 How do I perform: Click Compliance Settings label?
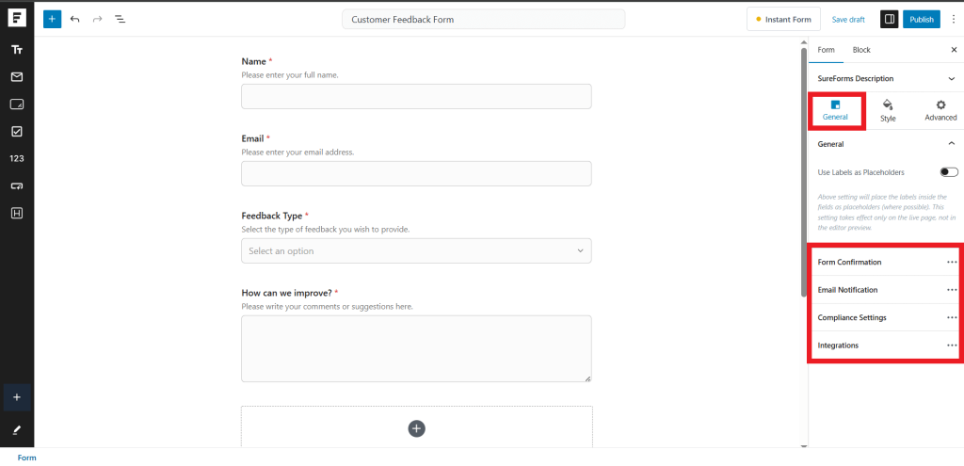(x=851, y=318)
